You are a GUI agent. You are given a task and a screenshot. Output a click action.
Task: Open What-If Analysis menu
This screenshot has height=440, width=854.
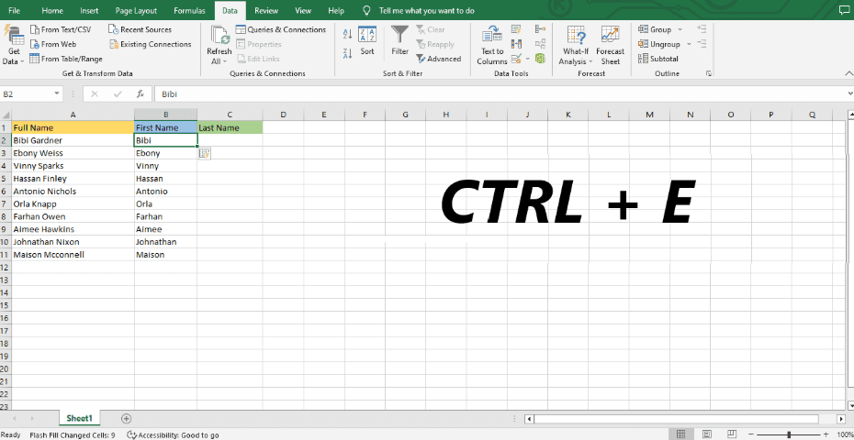(576, 46)
